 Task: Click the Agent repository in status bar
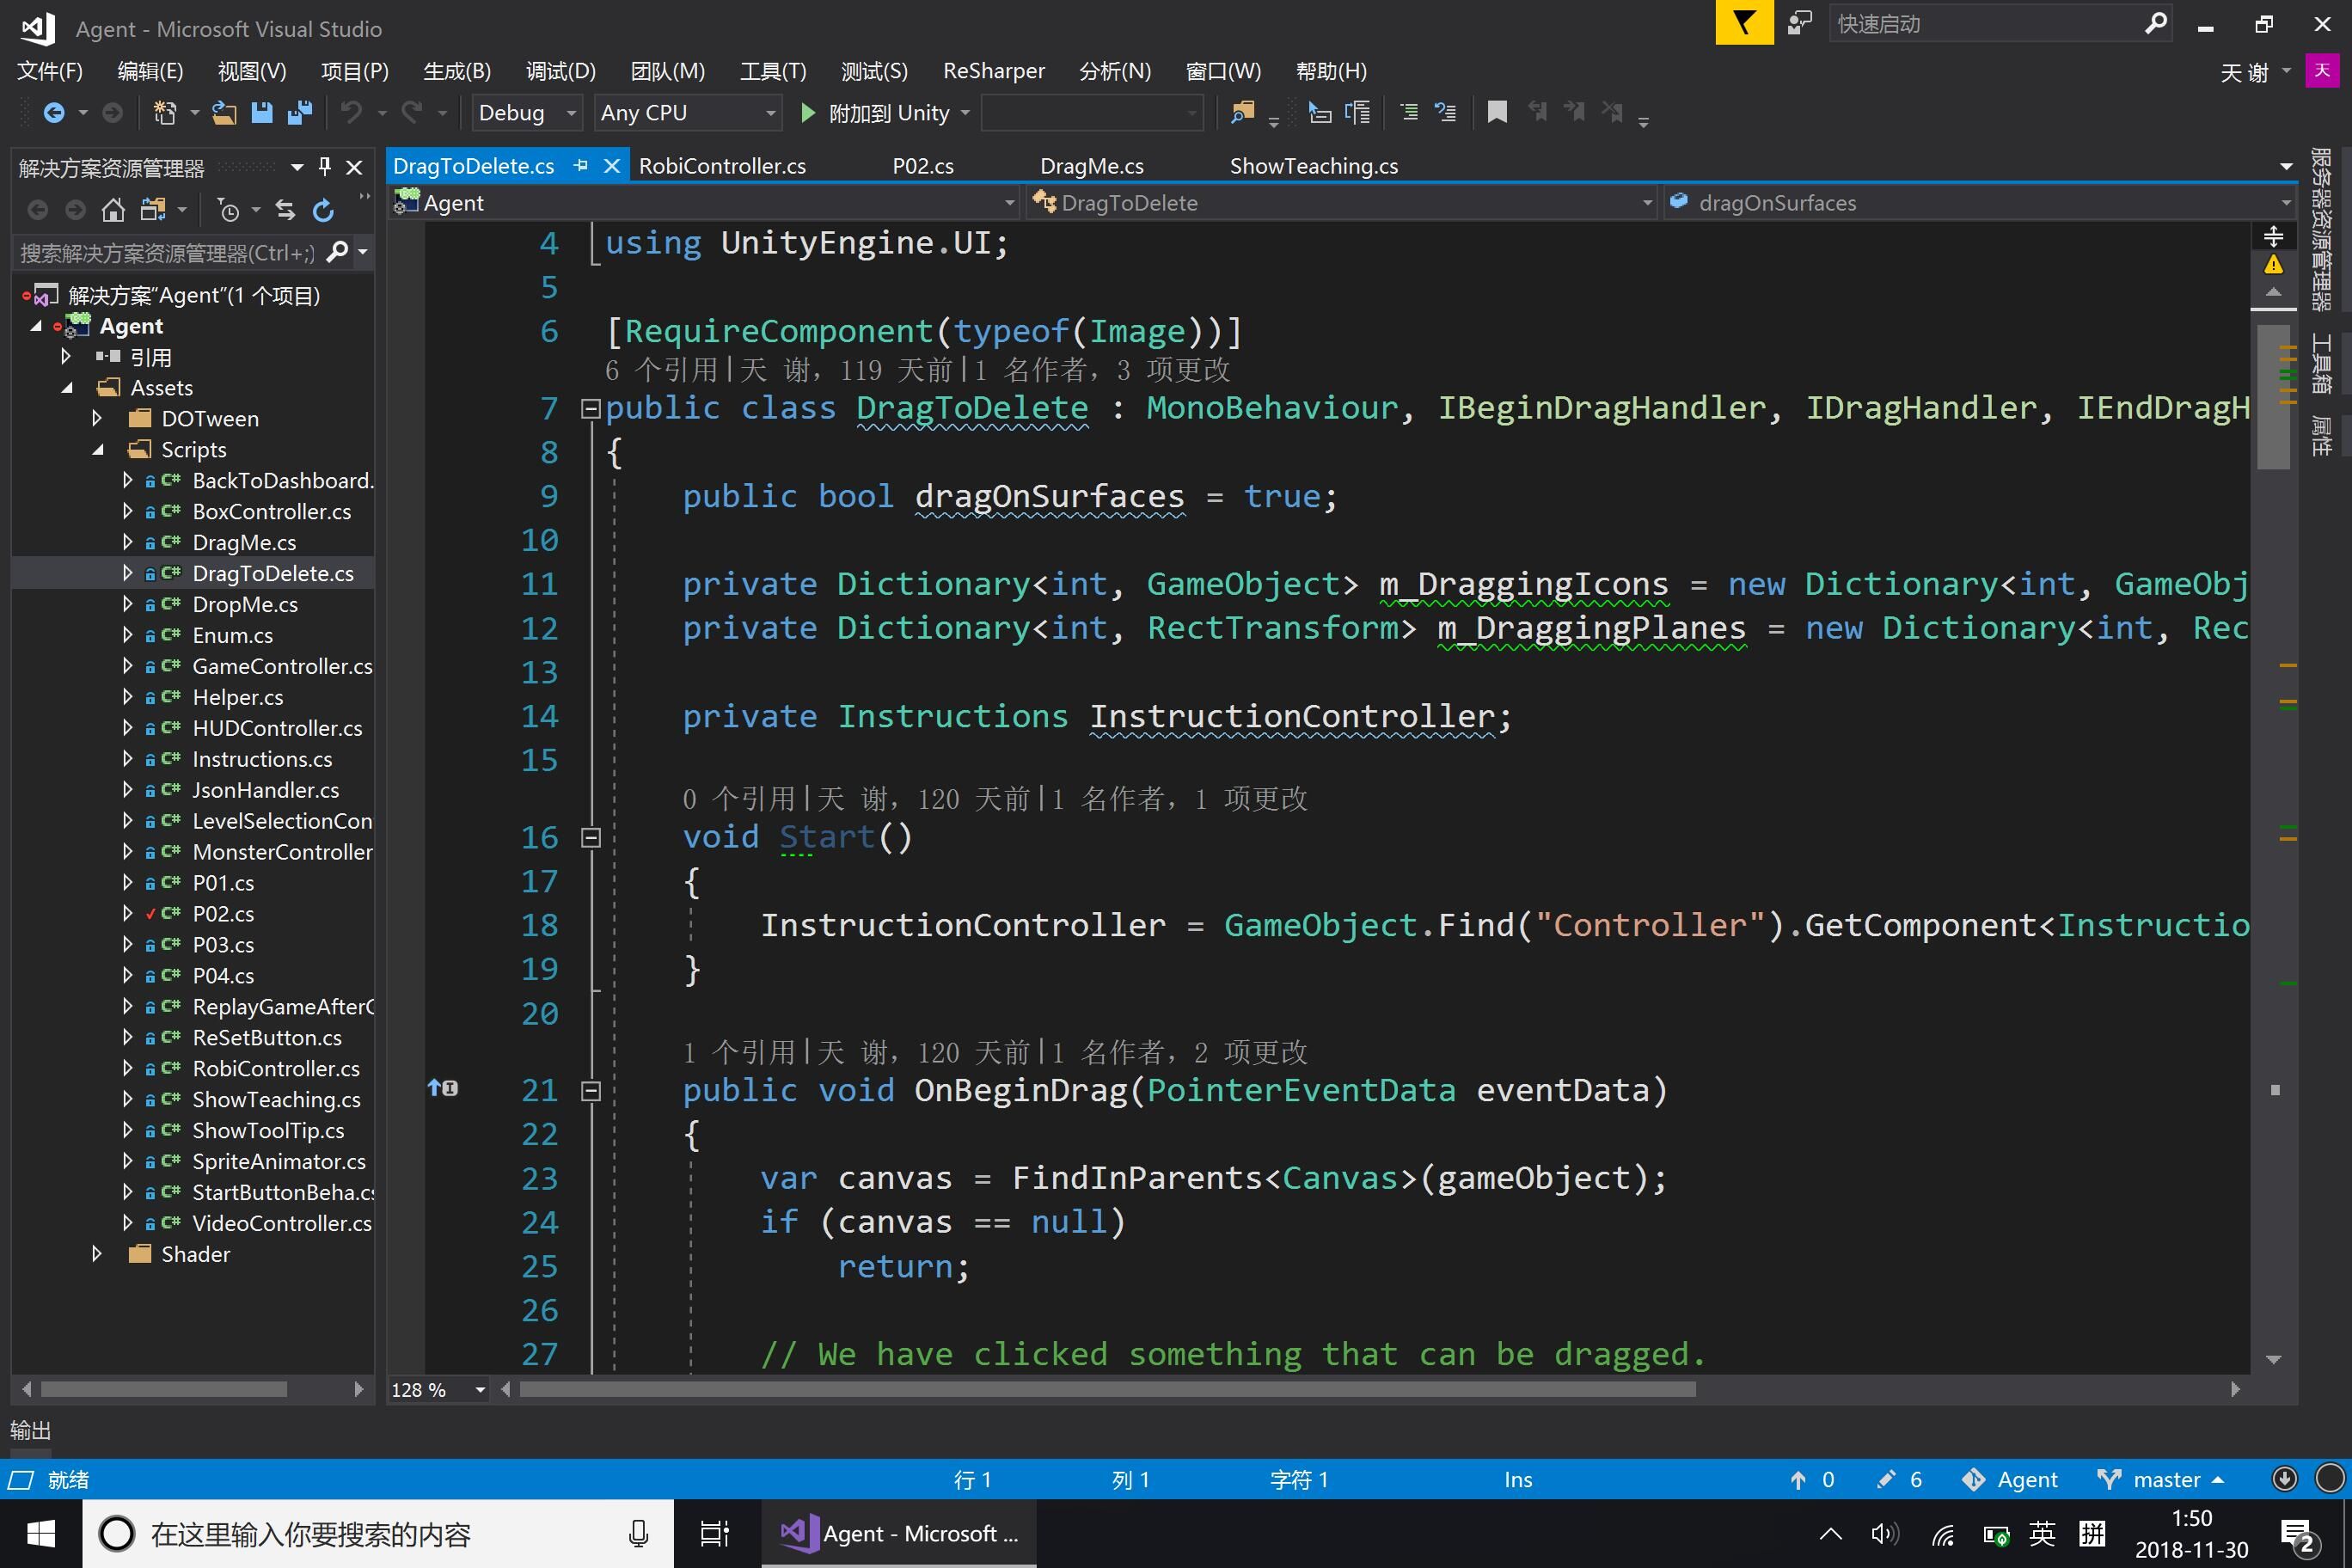[2010, 1480]
